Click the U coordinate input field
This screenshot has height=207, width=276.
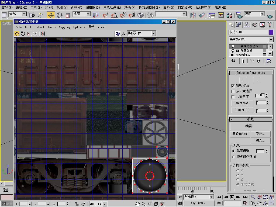pyautogui.click(x=24, y=204)
